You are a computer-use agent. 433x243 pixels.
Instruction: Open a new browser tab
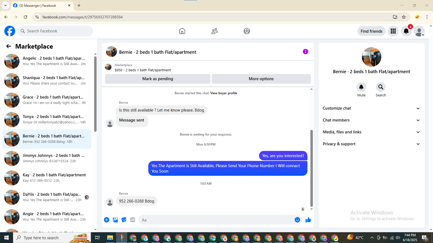click(x=79, y=5)
